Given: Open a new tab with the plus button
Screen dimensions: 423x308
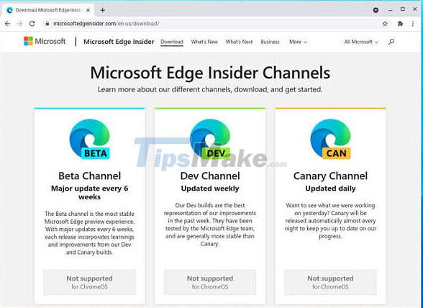Looking at the screenshot, I should 102,10.
